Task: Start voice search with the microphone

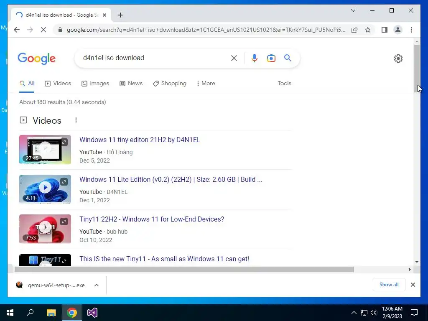Action: [255, 58]
